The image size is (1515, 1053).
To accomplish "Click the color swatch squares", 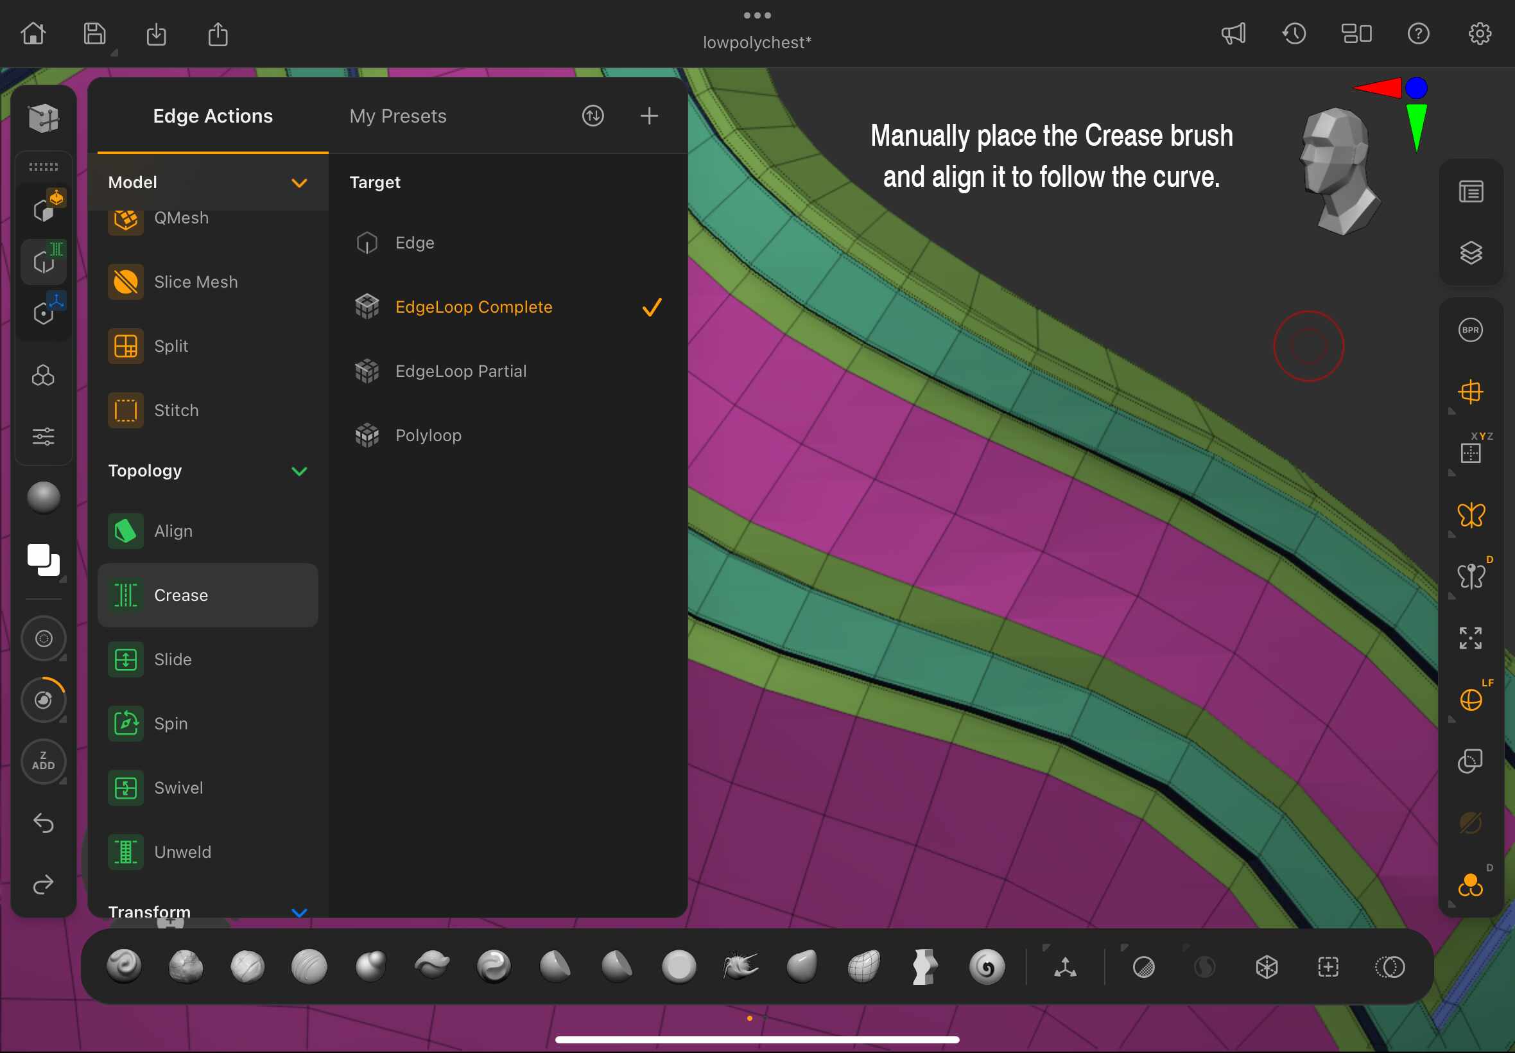I will tap(44, 559).
